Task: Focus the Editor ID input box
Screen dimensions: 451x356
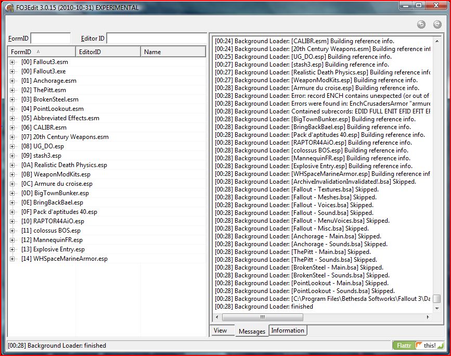Action: [x=156, y=39]
